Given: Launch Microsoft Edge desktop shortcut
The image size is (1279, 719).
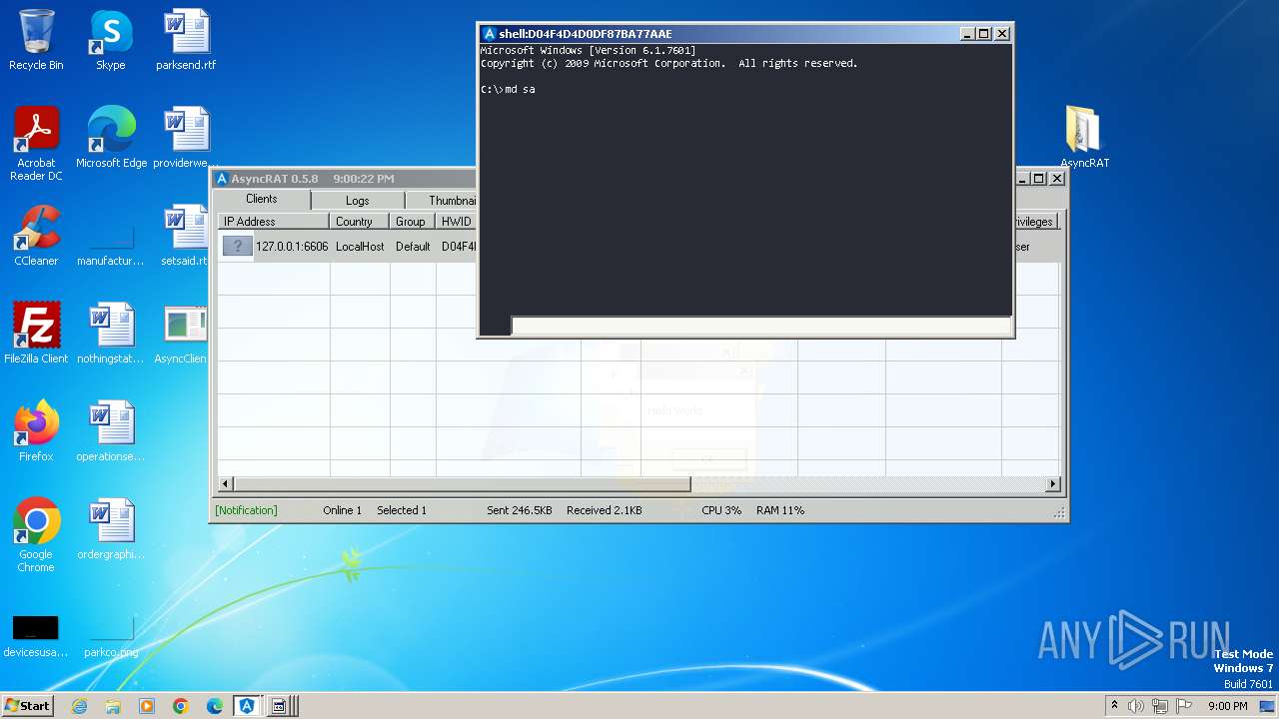Looking at the screenshot, I should (111, 138).
